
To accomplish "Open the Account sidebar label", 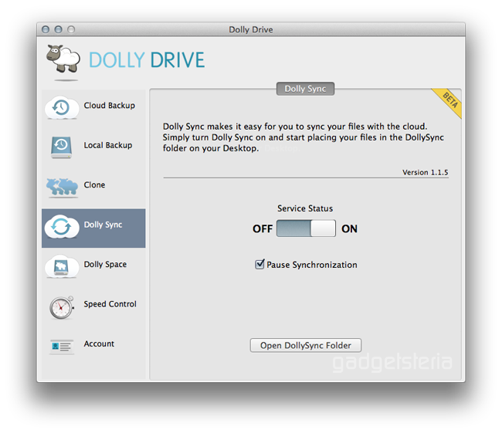I will pyautogui.click(x=99, y=343).
